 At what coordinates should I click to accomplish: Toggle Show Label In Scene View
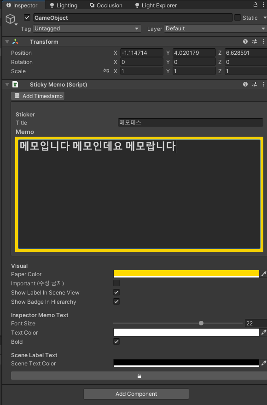[116, 292]
